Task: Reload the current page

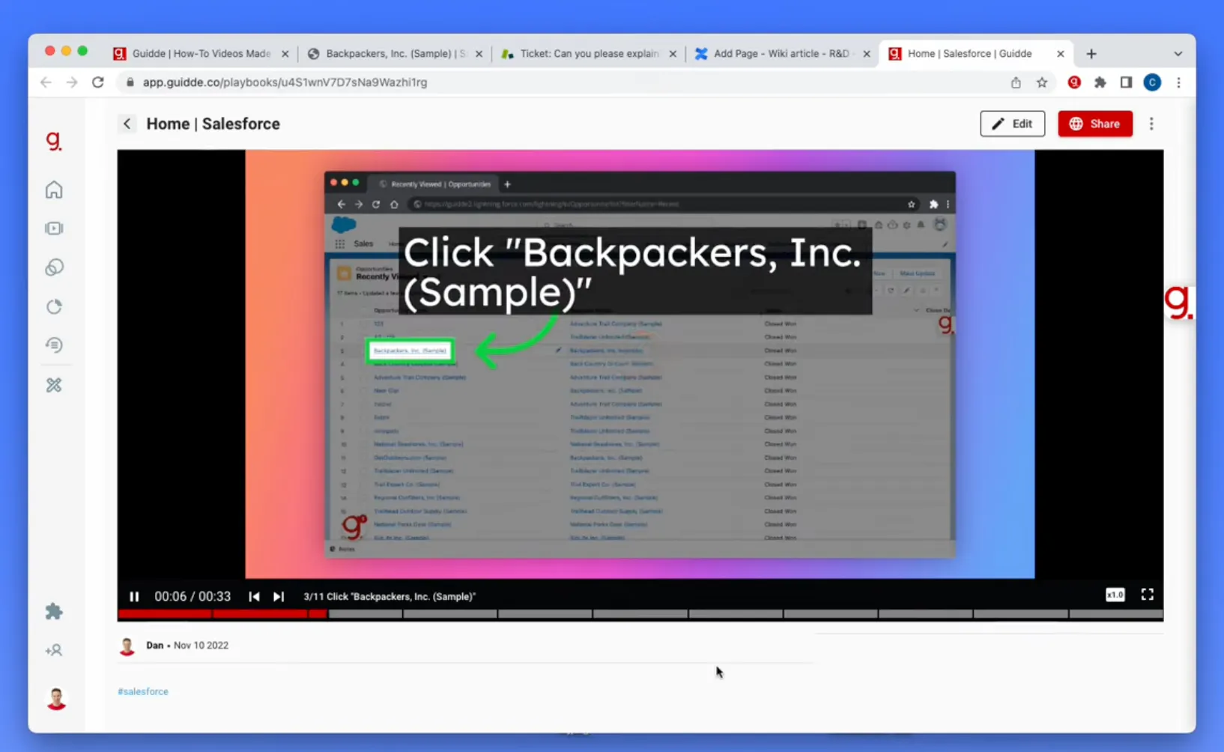Action: 98,82
